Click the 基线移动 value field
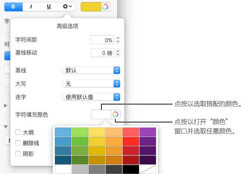Screen dimensions: 241x174 pos(102,53)
